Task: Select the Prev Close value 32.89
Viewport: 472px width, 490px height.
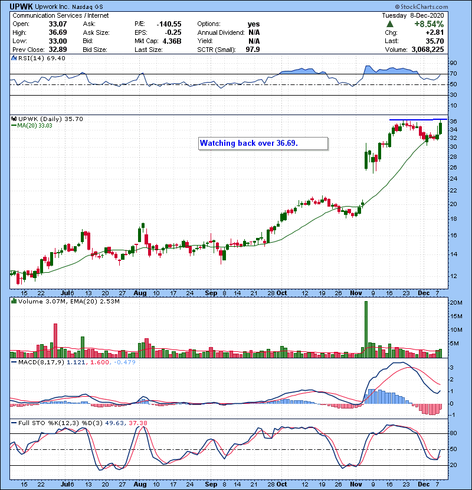Action: tap(58, 50)
